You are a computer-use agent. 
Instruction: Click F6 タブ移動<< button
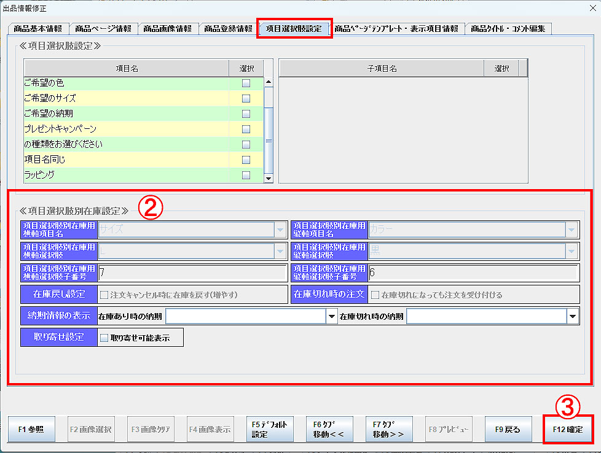[x=330, y=430]
